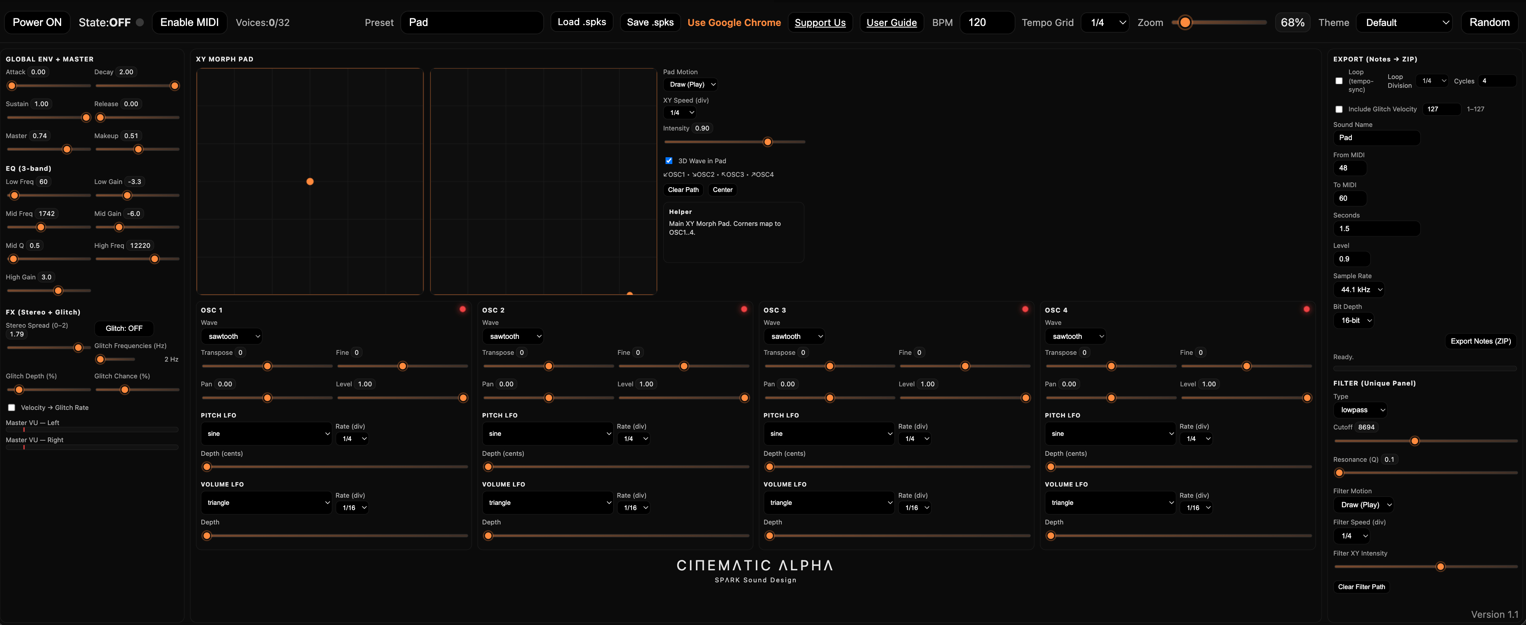Open the Pad Motion Draw (Play) dropdown
Image resolution: width=1526 pixels, height=625 pixels.
[691, 85]
